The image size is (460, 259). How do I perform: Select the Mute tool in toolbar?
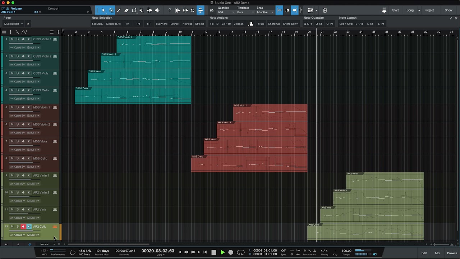point(142,10)
